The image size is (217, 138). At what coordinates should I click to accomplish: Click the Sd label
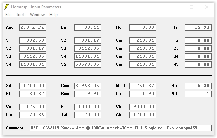[8, 86]
